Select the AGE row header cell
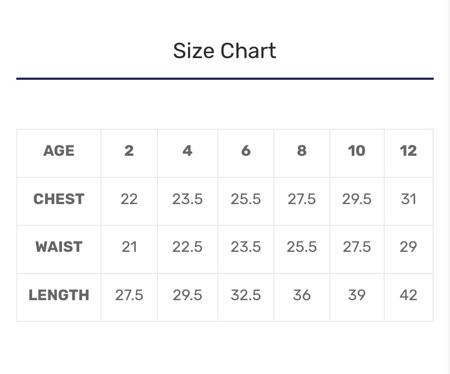Screen dimensions: 450x374 tap(59, 151)
